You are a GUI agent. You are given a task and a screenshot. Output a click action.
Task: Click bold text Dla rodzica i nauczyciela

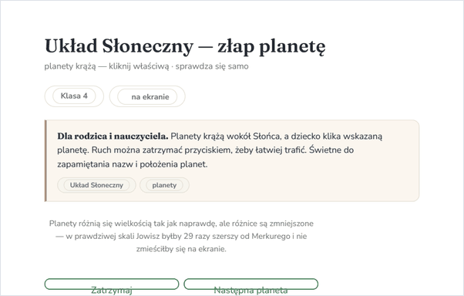coord(113,136)
